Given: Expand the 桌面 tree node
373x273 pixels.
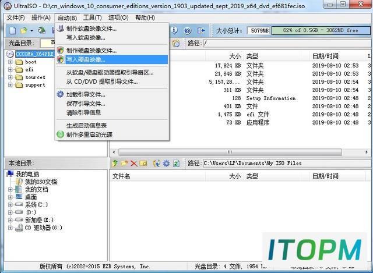Looking at the screenshot, I should [10, 197].
